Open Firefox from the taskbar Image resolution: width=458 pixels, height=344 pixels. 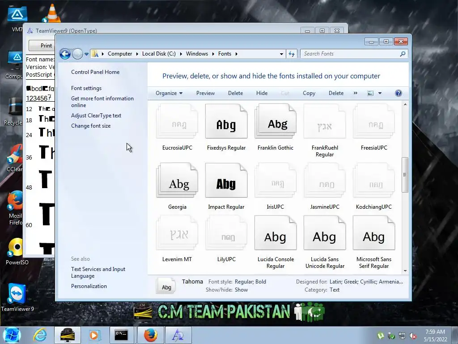151,335
